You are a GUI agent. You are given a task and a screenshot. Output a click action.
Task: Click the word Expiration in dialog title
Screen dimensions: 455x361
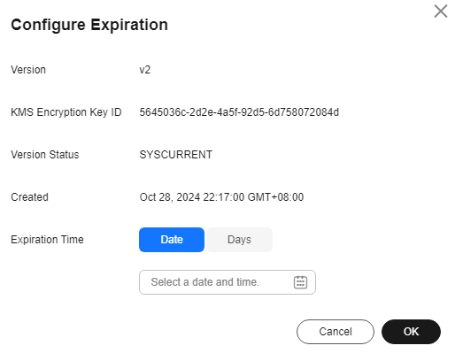point(129,25)
